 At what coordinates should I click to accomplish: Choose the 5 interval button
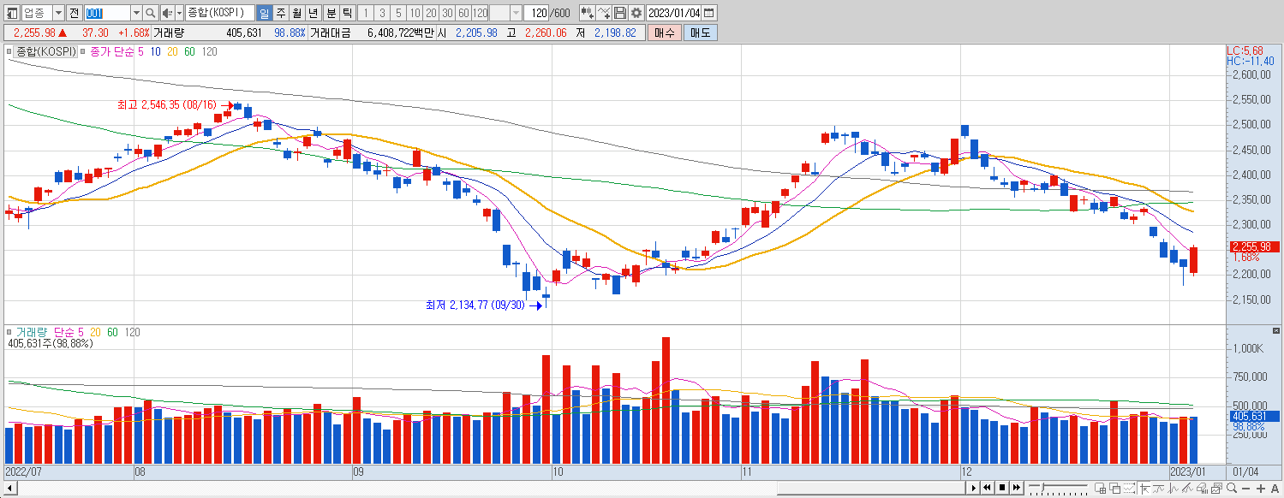click(x=398, y=13)
